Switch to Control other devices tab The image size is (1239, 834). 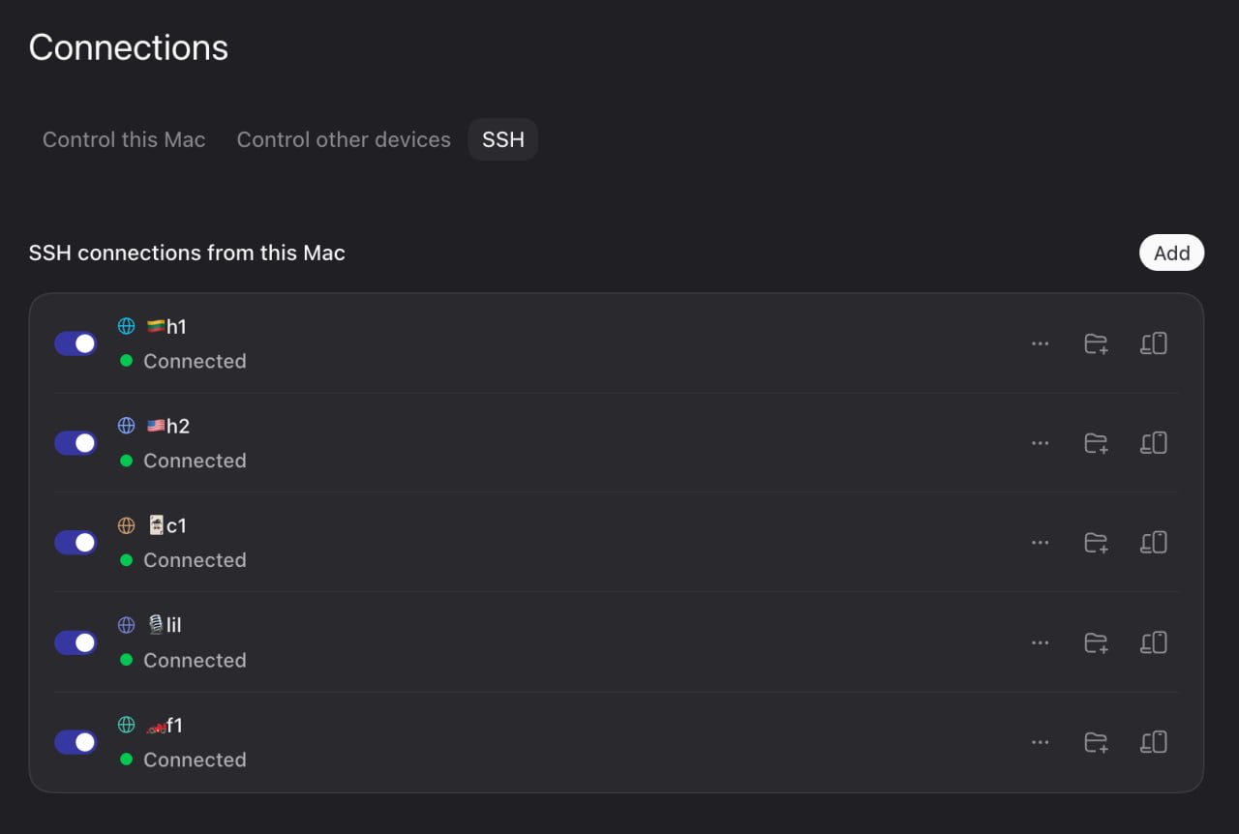pyautogui.click(x=344, y=139)
